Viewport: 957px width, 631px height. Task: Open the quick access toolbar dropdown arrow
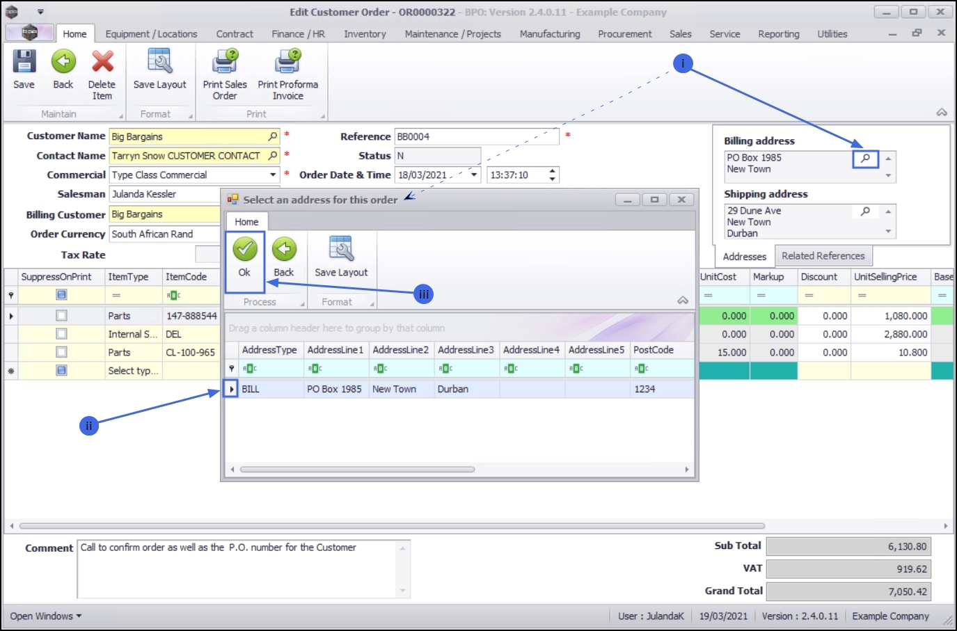coord(40,12)
